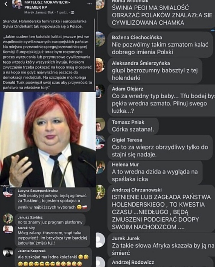Open the Mateusz Morawiecki group avatar
215x267 pixels.
(17, 4)
